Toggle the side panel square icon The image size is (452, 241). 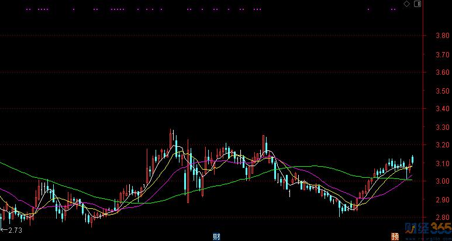tap(418, 4)
